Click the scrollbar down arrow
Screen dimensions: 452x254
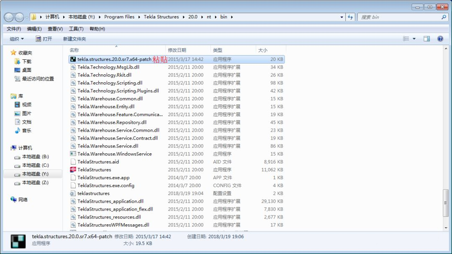click(x=446, y=228)
